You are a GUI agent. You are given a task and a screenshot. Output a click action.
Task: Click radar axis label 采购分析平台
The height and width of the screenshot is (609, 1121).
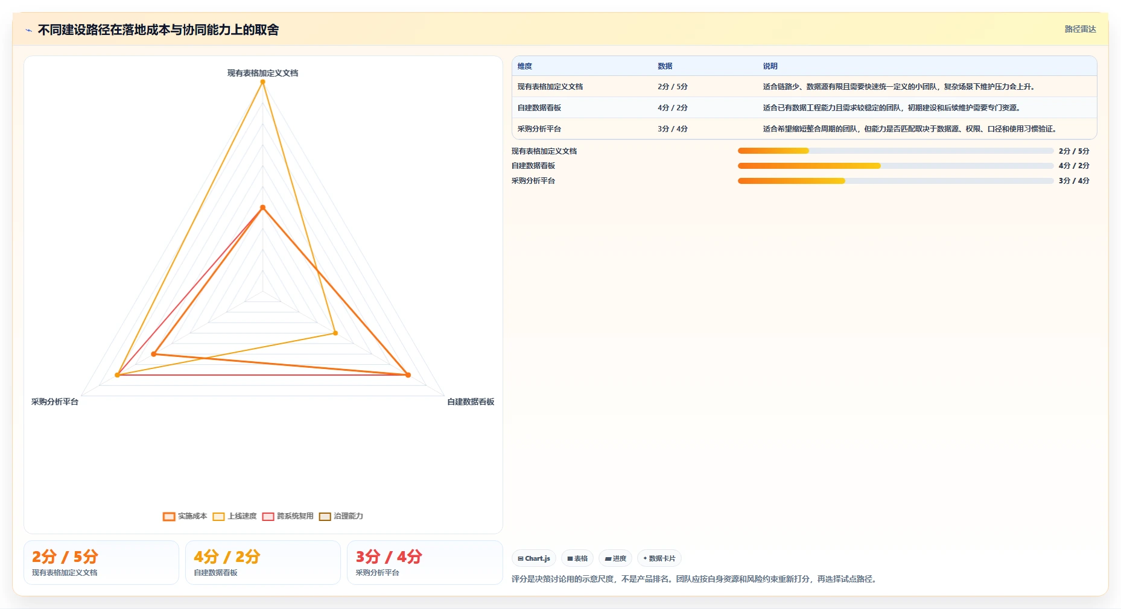coord(55,402)
